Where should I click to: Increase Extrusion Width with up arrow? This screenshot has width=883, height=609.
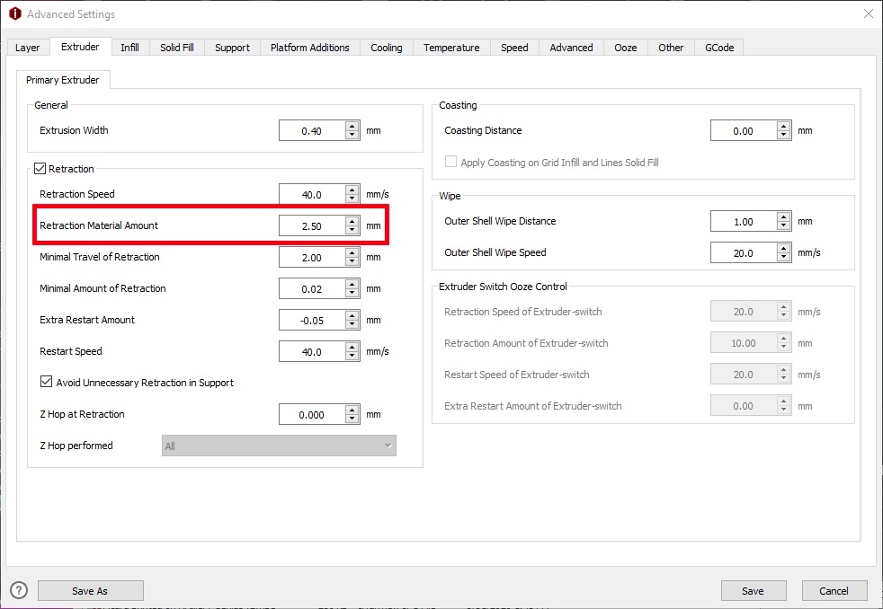click(x=352, y=126)
